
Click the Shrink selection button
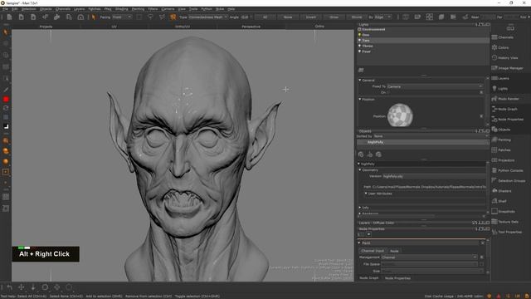point(357,17)
